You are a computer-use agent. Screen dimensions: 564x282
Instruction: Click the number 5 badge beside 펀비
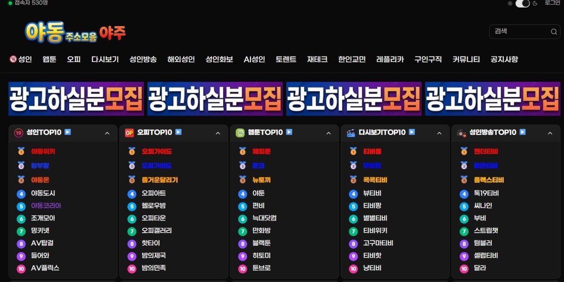(x=243, y=206)
